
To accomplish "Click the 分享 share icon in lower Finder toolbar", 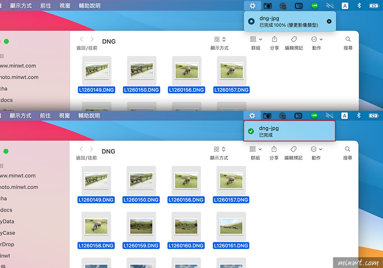I will 274,149.
